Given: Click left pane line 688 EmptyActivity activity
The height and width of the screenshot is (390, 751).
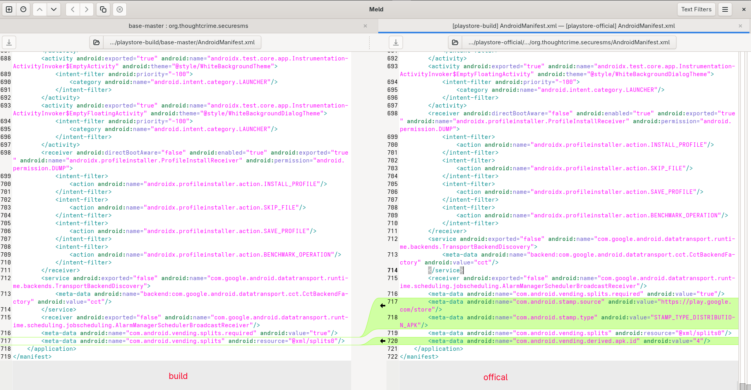Looking at the screenshot, I should click(x=180, y=62).
